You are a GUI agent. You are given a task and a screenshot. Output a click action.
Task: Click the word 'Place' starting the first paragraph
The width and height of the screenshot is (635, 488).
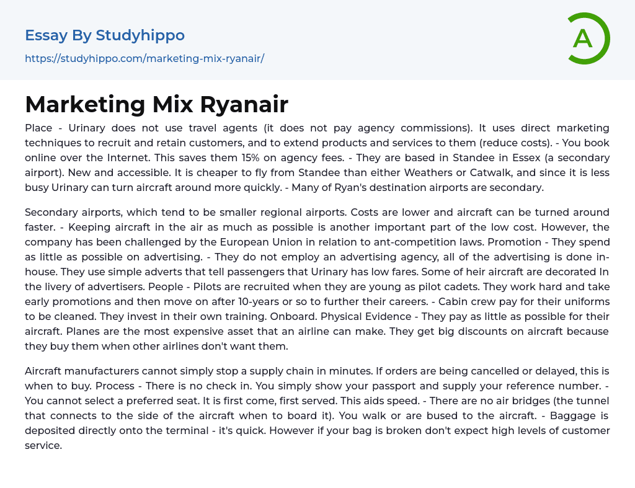point(38,128)
